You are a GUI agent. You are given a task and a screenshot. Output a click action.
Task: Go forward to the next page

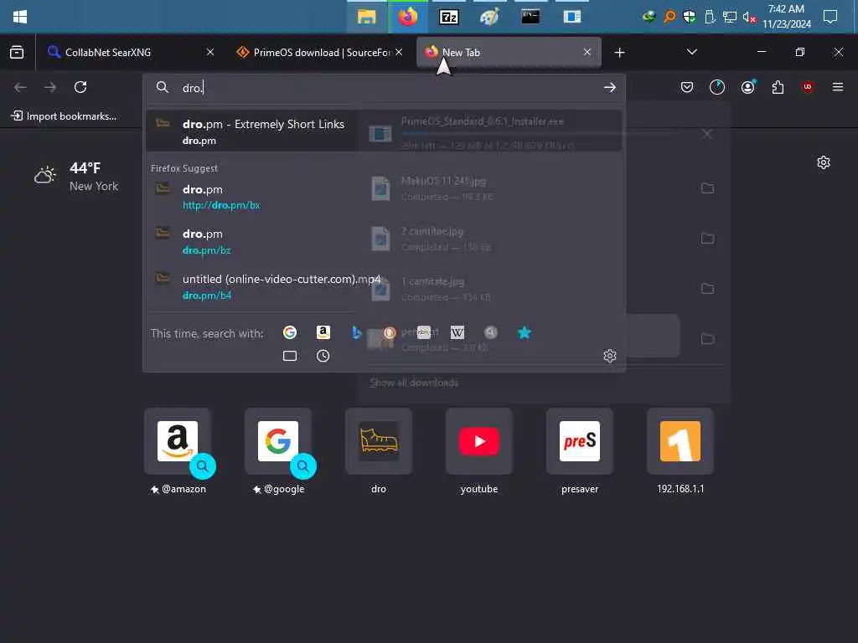click(49, 87)
